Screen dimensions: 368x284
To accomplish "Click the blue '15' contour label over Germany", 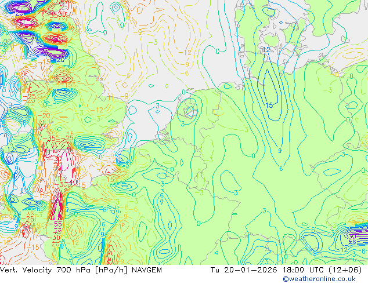I will coord(269,105).
